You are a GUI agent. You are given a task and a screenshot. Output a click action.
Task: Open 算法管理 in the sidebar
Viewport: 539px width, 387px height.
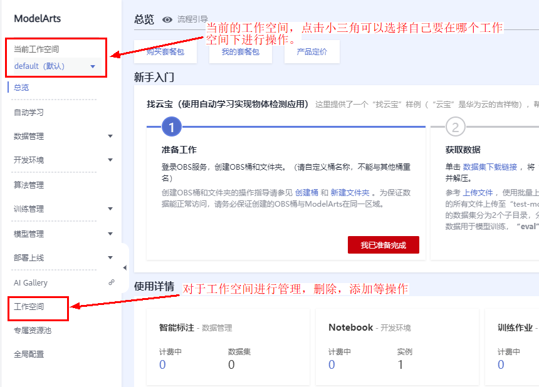point(29,185)
